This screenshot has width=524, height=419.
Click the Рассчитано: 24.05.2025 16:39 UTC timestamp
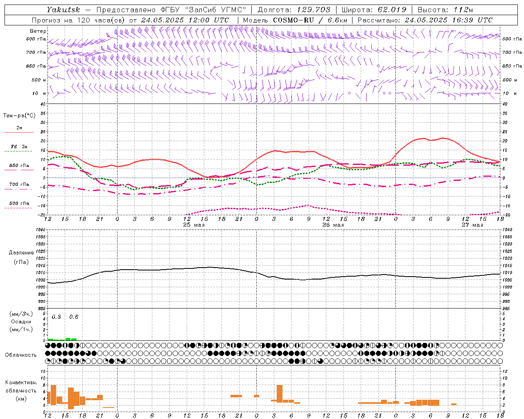pyautogui.click(x=425, y=20)
